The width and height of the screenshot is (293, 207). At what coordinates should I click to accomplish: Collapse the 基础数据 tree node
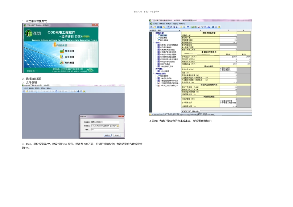[153, 33]
